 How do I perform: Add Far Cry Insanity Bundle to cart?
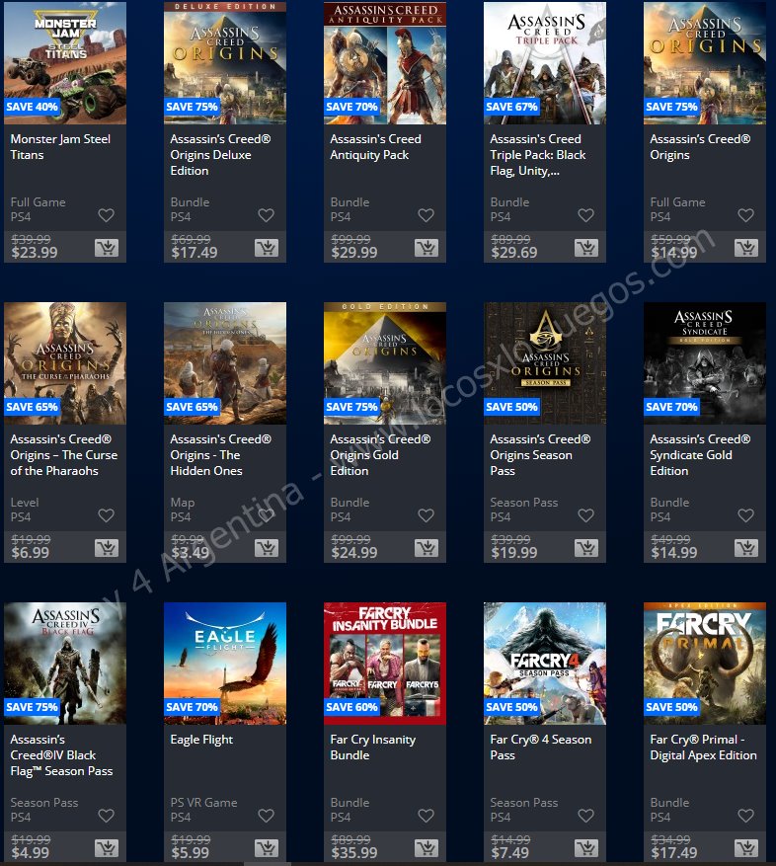427,848
